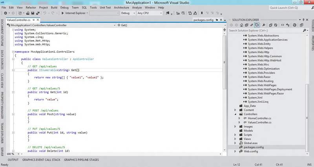Screen dimensions: 314x167
Task: Click the bookmark flag toolbar icon
Action: click(x=202, y=13)
